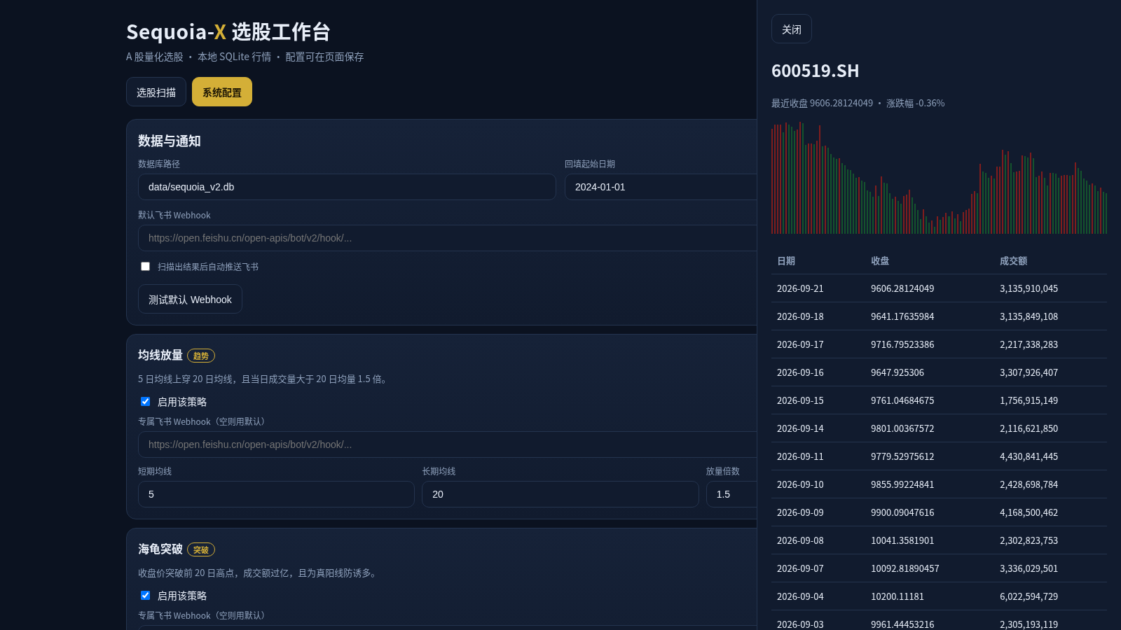Click turnover value 2,428,698,784

(x=1029, y=484)
